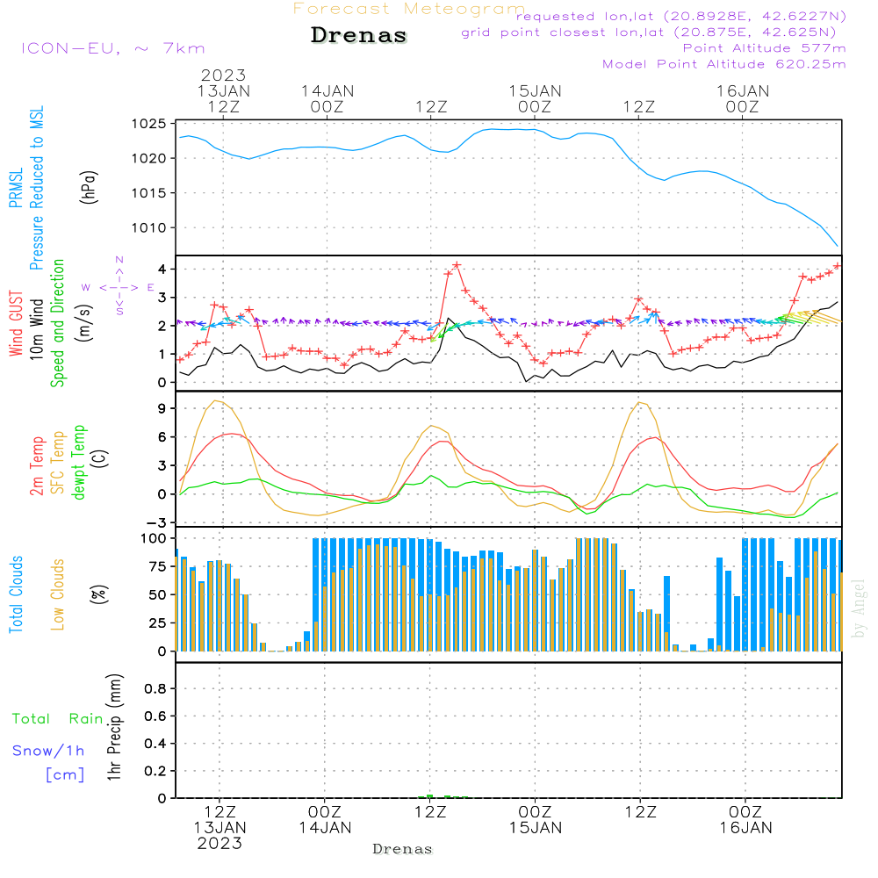Click the requested lon,lat coordinates text
The height and width of the screenshot is (878, 878).
(680, 17)
